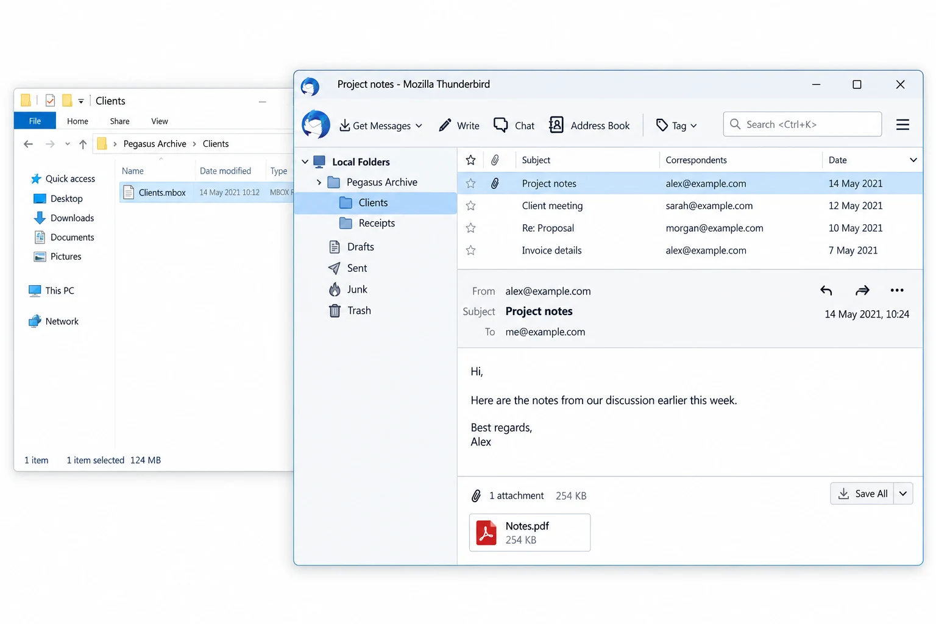Open the Trash folder
Screen dimensions: 936x624
(x=350, y=311)
